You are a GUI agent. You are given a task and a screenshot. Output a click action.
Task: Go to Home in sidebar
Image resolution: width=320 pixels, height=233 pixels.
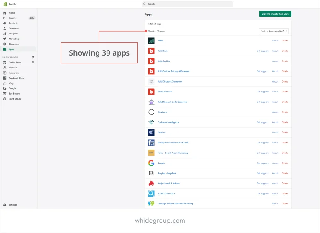[x=12, y=13]
